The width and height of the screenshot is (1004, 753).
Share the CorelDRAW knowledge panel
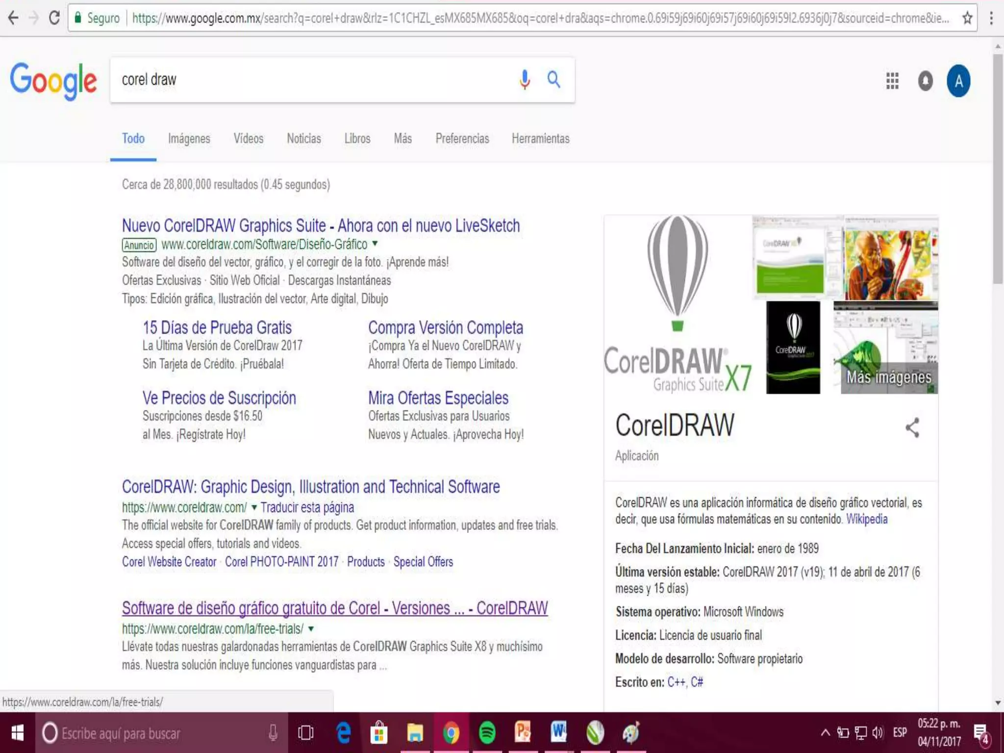[x=912, y=427]
